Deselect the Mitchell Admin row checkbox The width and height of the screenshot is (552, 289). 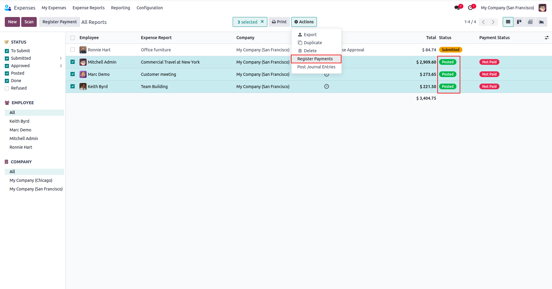(73, 62)
